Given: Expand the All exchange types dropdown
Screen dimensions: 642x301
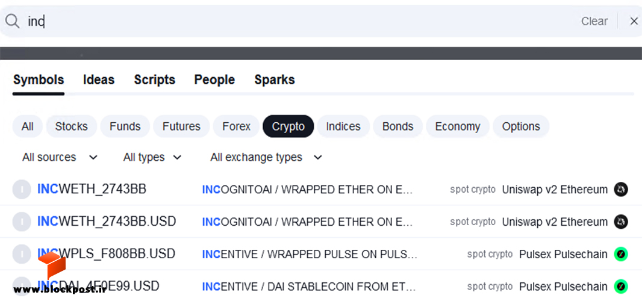Looking at the screenshot, I should click(x=266, y=157).
